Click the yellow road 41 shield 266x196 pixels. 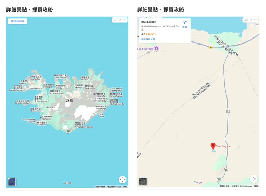pos(211,48)
